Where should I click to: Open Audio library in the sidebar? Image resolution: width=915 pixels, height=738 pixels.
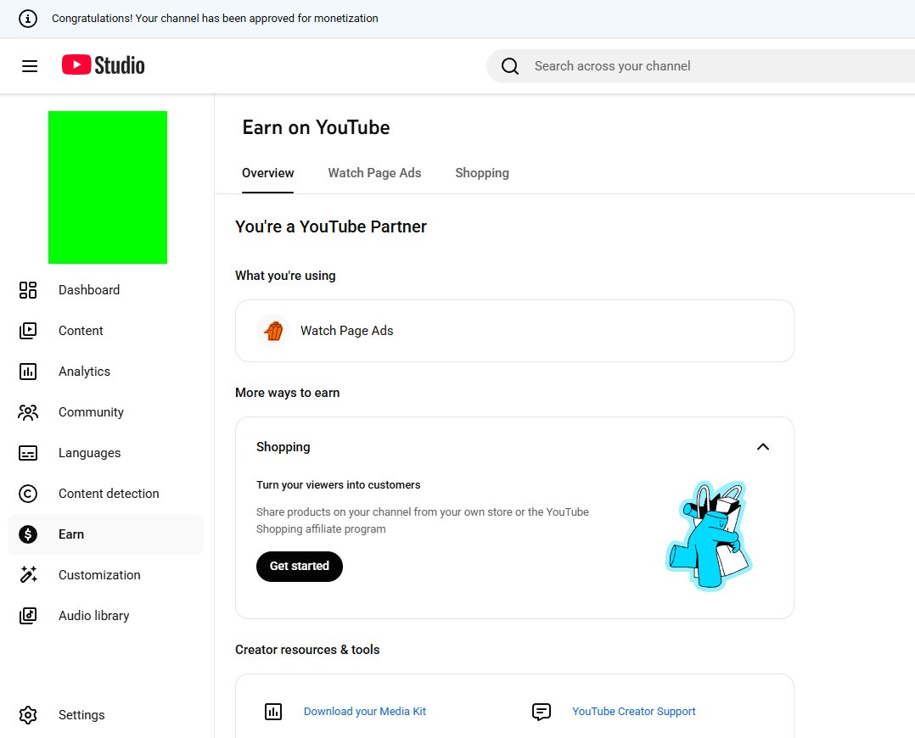[105, 616]
